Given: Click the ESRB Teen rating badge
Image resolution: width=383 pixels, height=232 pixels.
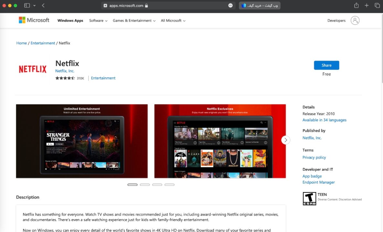Looking at the screenshot, I should 310,198.
